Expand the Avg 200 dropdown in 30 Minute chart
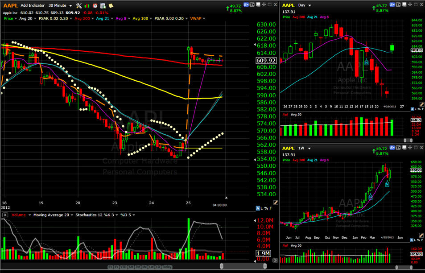Image resolution: width=425 pixels, height=273 pixels. pos(92,18)
